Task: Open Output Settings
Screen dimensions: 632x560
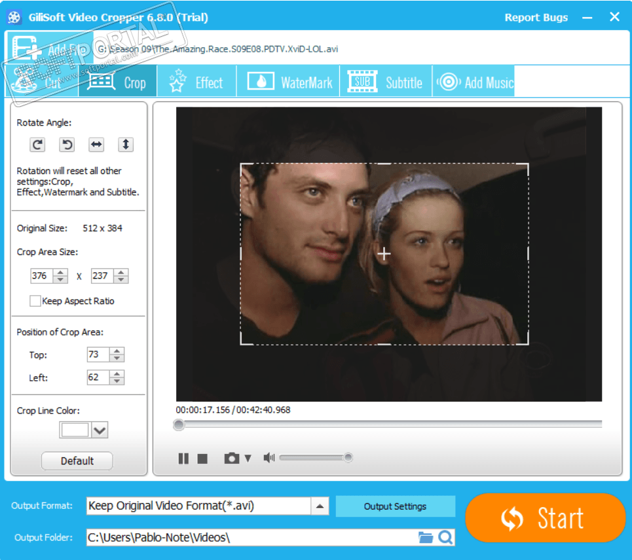Action: coord(395,506)
